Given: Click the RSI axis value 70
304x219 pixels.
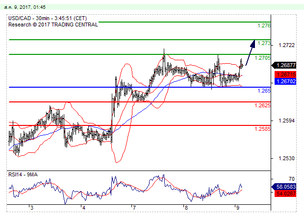Looking at the screenshot, I should tap(291, 179).
